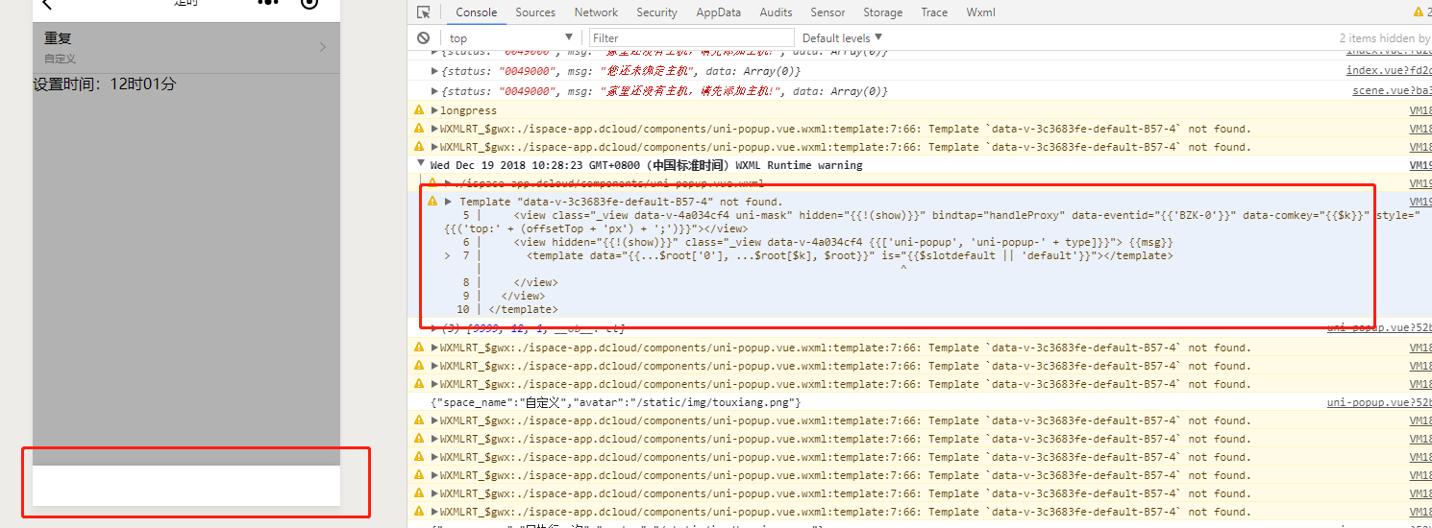Viewport: 1432px width, 528px height.
Task: Switch to the Network tab
Action: point(596,12)
